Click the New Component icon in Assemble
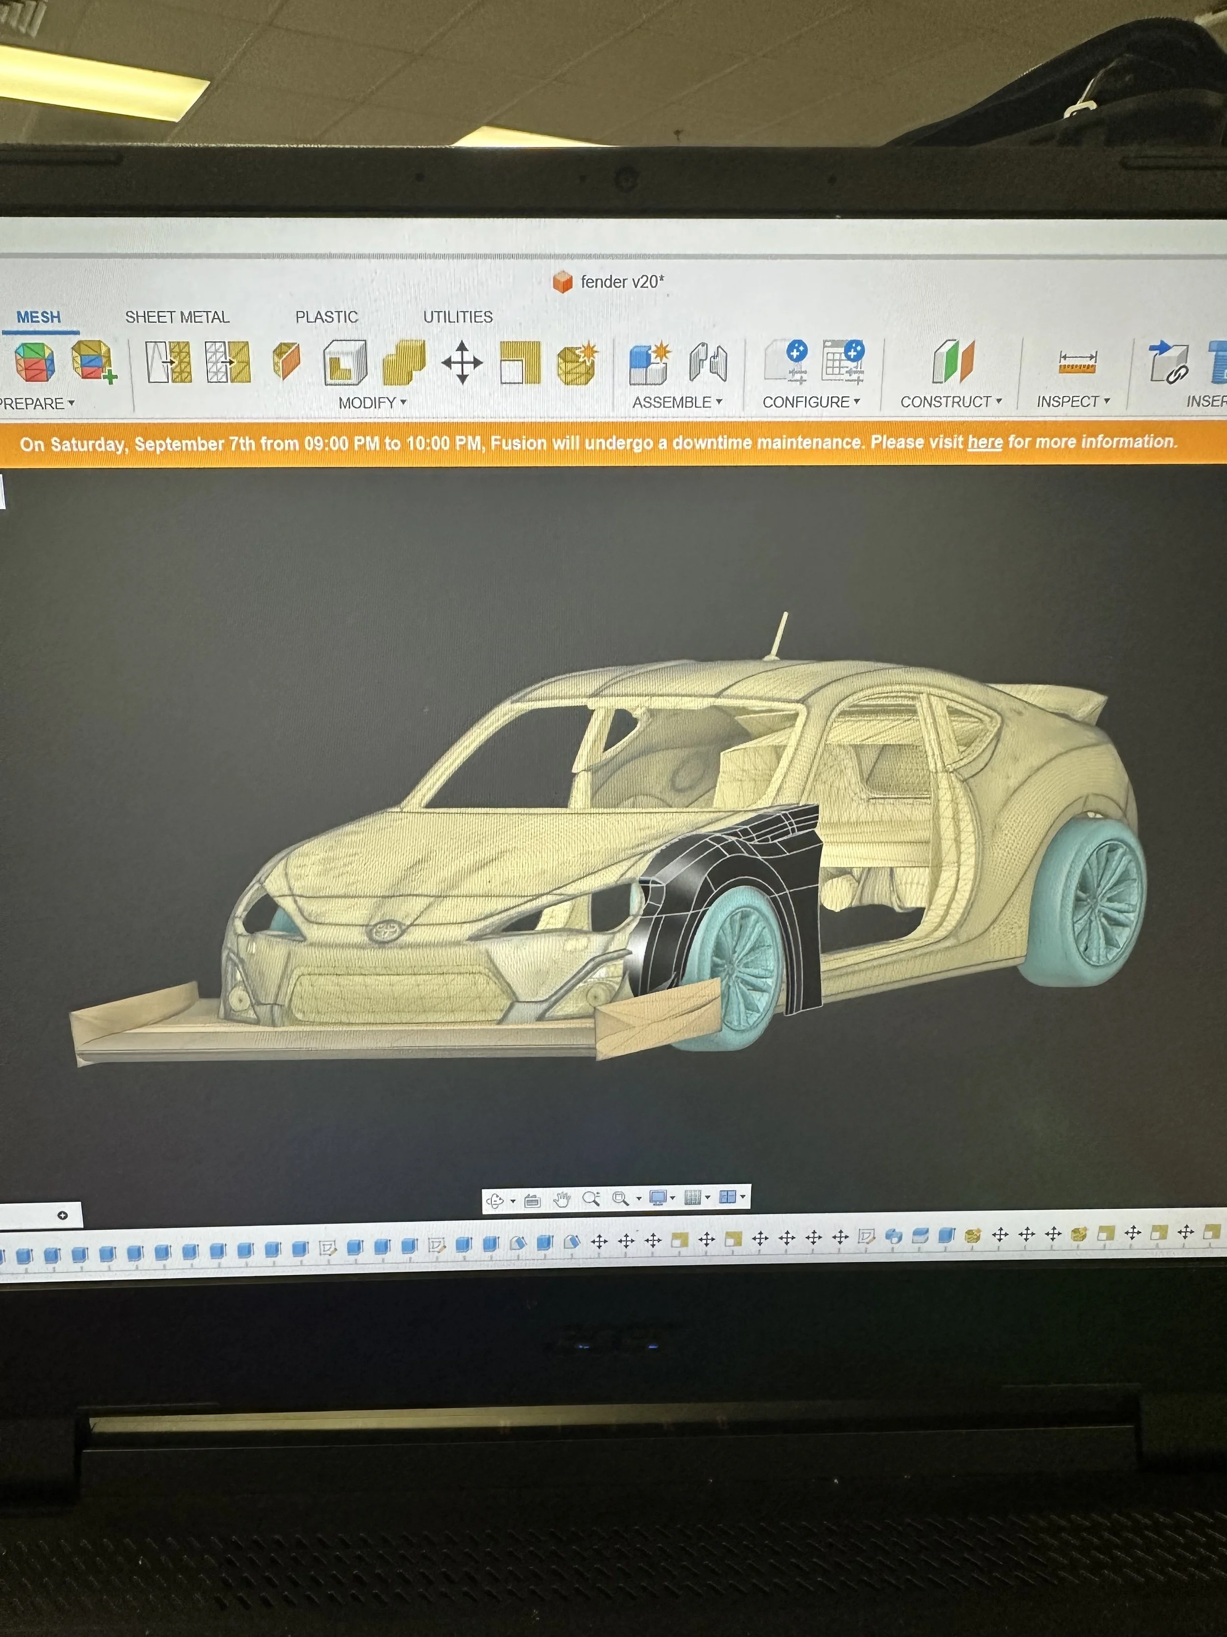 coord(649,362)
